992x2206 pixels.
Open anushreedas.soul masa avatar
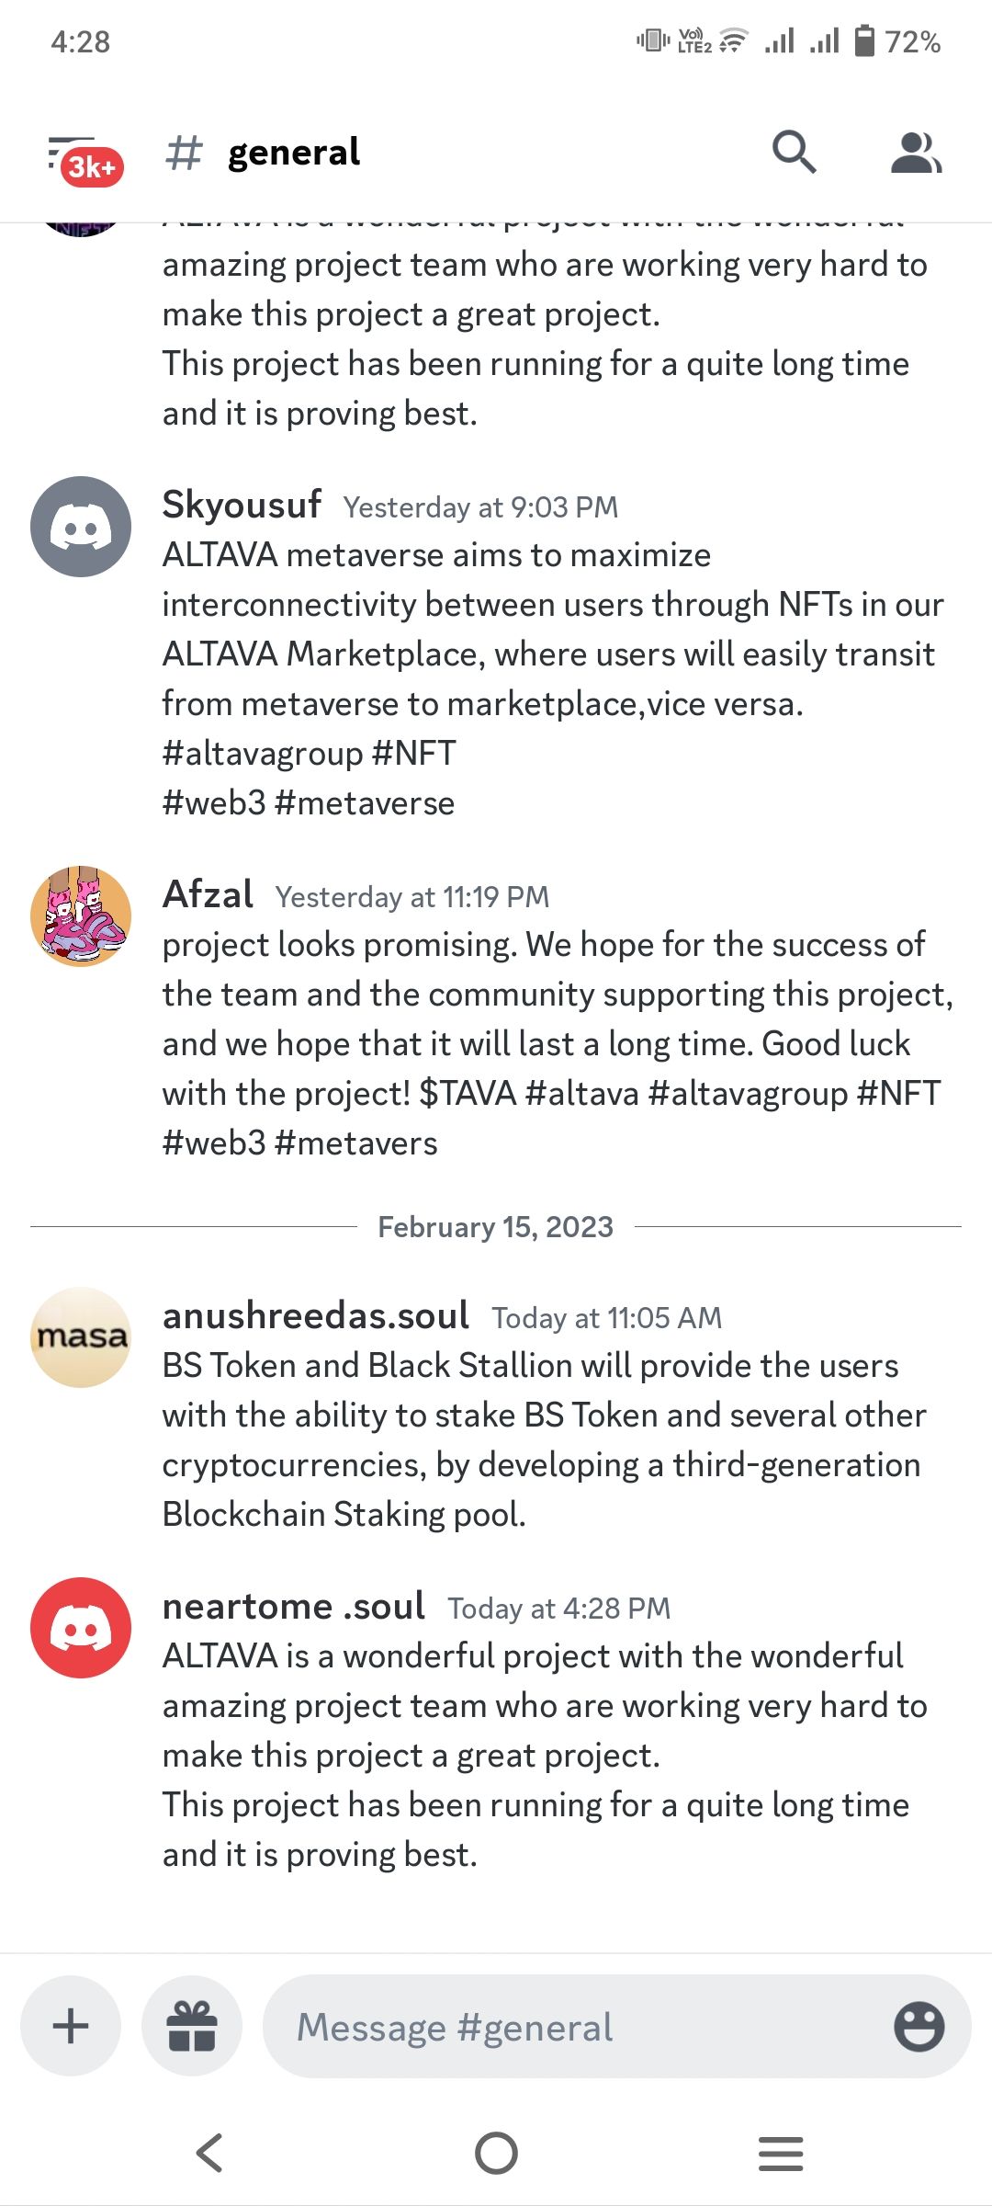click(81, 1337)
